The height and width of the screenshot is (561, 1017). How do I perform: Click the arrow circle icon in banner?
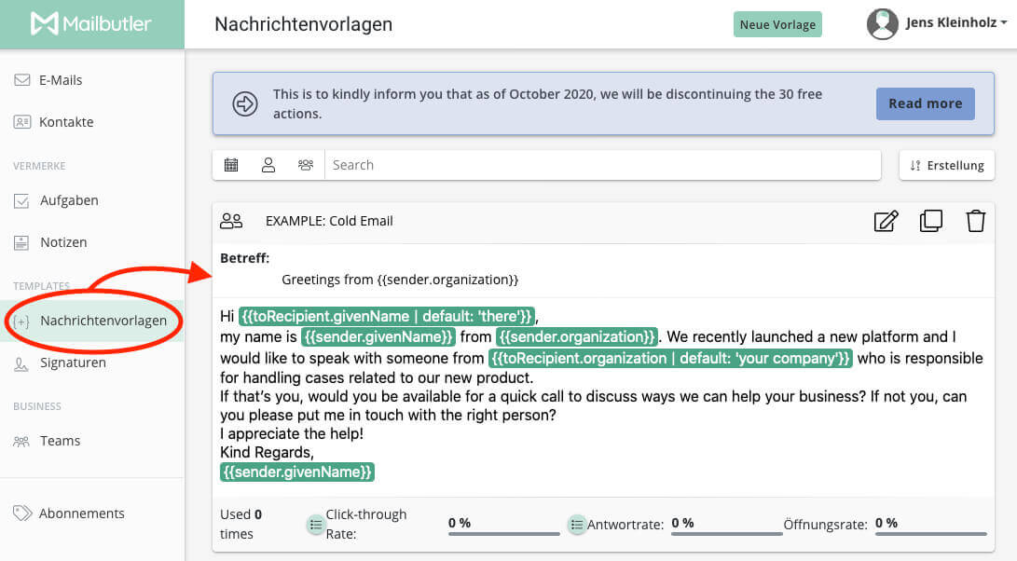click(x=245, y=103)
